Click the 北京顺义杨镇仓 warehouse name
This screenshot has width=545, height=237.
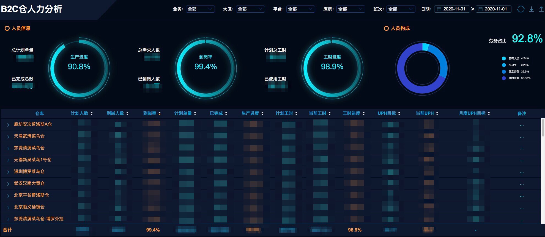29,207
